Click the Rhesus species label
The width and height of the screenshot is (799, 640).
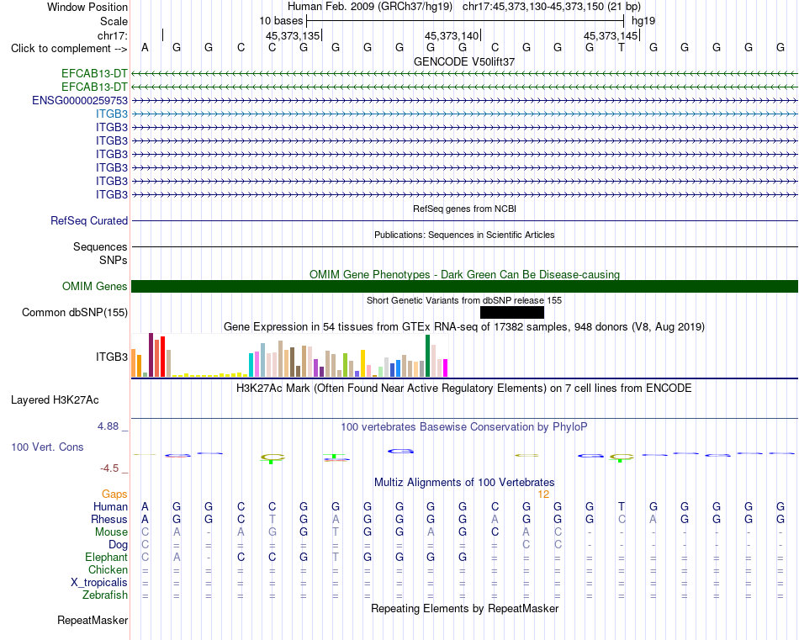click(x=109, y=519)
